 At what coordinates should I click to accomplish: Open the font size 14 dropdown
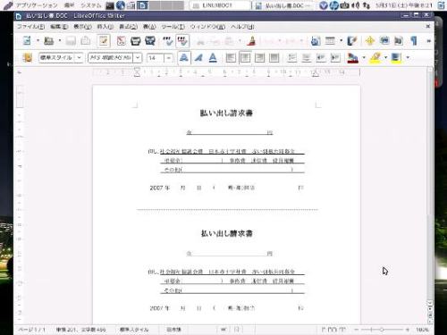[x=169, y=57]
